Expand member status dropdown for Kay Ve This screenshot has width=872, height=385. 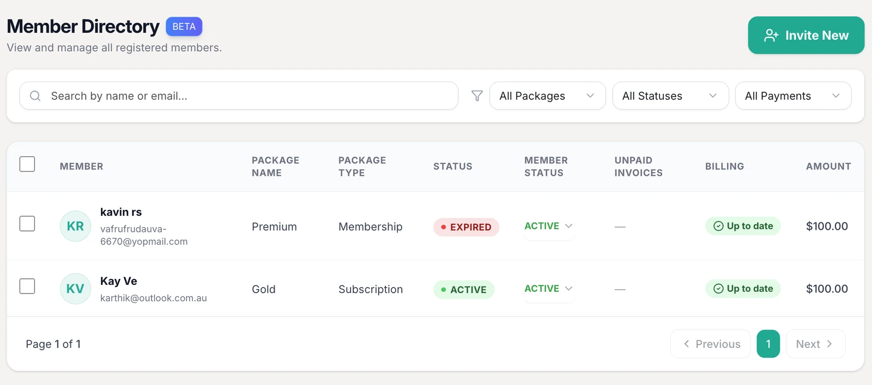(548, 289)
